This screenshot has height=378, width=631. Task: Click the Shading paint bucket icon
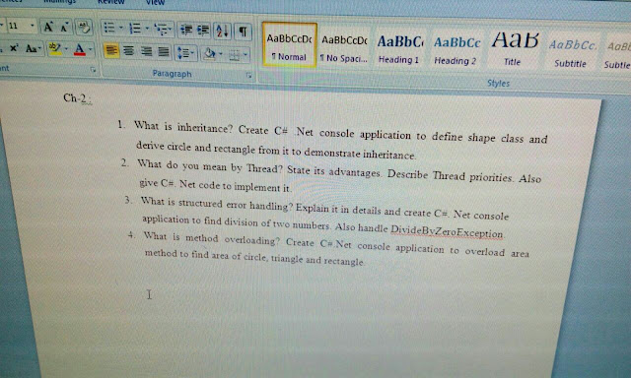point(209,54)
